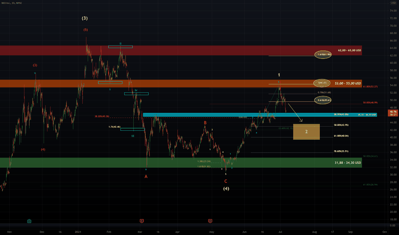Viewport: 399px width, 235px height.
Task: Click the Jul label on time axis
Action: point(280,232)
